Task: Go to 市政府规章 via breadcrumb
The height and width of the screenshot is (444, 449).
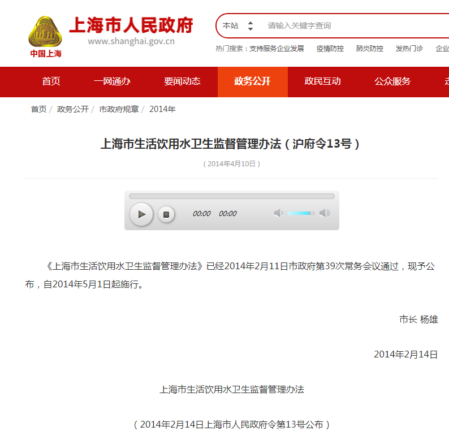Action: (119, 109)
